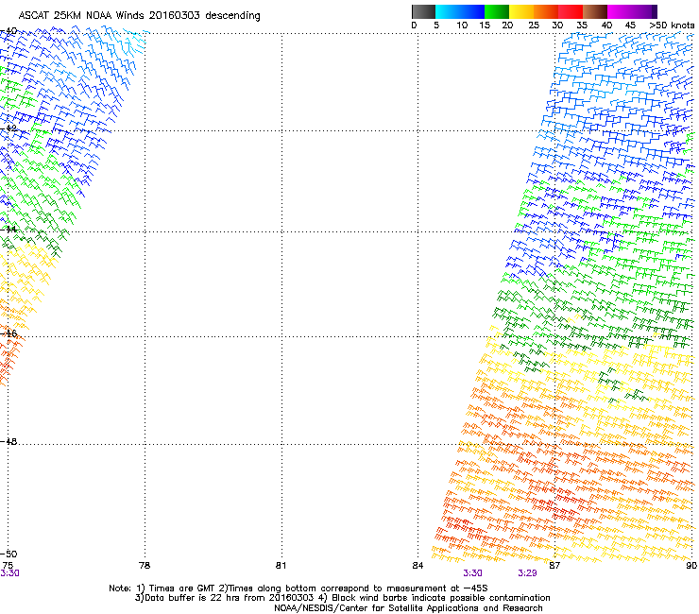Pick the brown 35-40 knots color segment
Screen dimensions: 699x614
(595, 11)
